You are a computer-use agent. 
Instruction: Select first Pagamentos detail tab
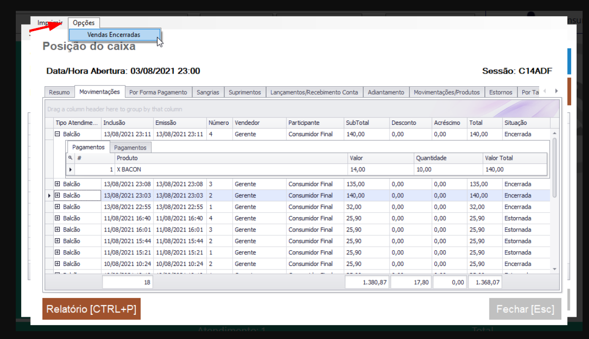point(88,147)
